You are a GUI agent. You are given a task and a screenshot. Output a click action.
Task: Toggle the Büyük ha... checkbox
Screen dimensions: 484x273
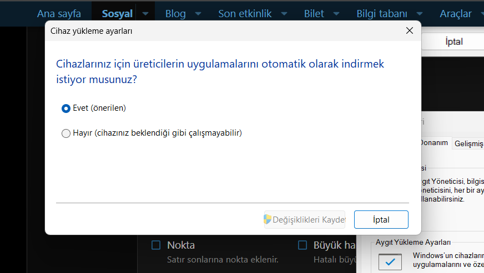pos(302,245)
